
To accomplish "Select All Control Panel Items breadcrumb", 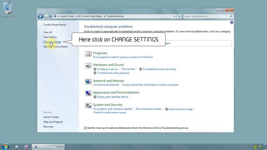I will [90, 16].
